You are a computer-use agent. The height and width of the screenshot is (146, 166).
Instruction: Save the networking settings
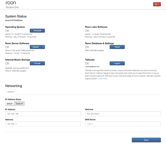click(x=146, y=140)
